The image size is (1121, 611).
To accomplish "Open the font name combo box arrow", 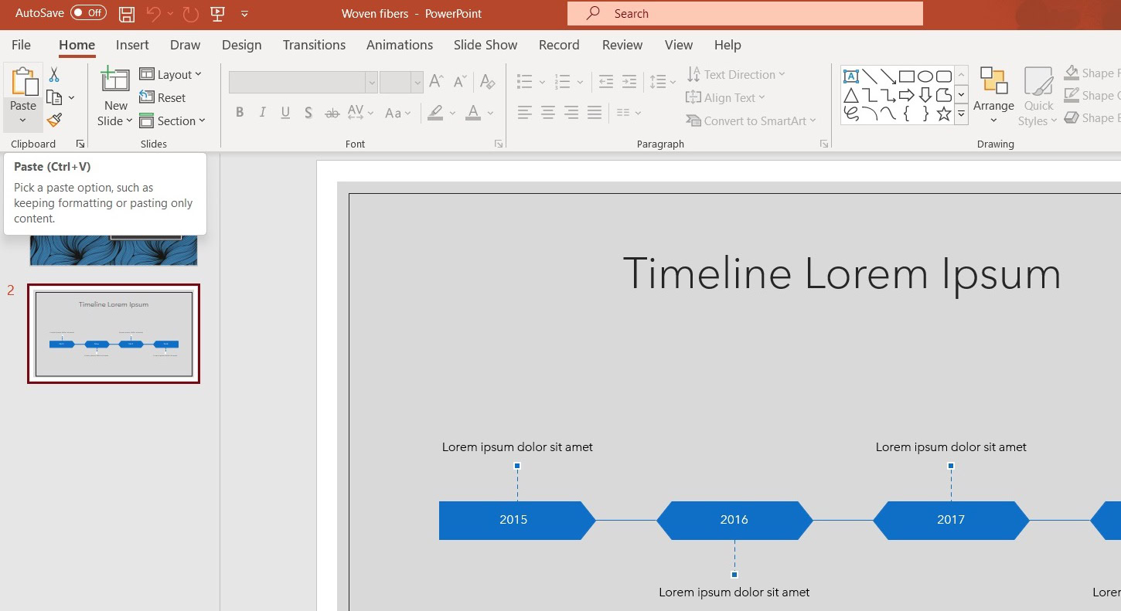I will click(x=372, y=82).
